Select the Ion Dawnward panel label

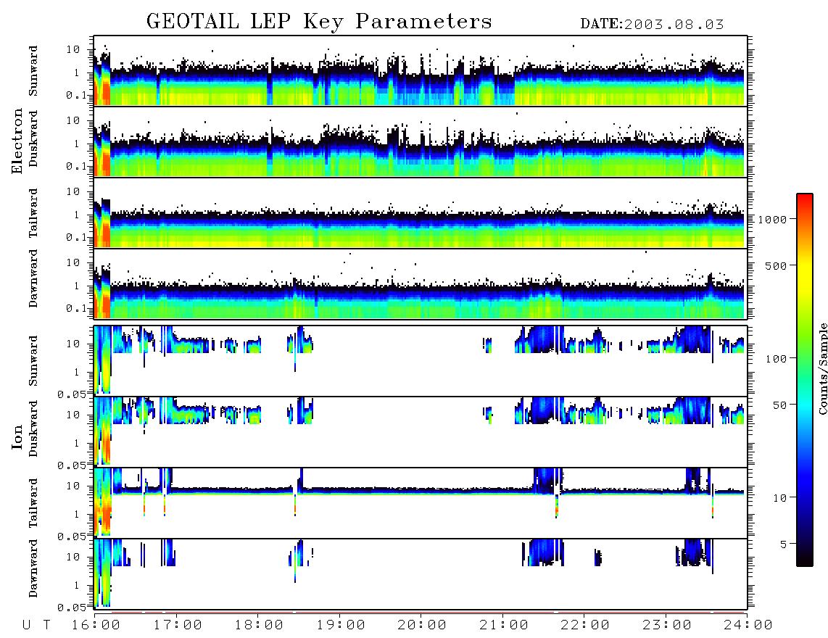[x=33, y=568]
